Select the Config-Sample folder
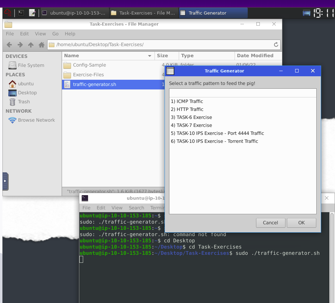The width and height of the screenshot is (335, 303). 89,65
